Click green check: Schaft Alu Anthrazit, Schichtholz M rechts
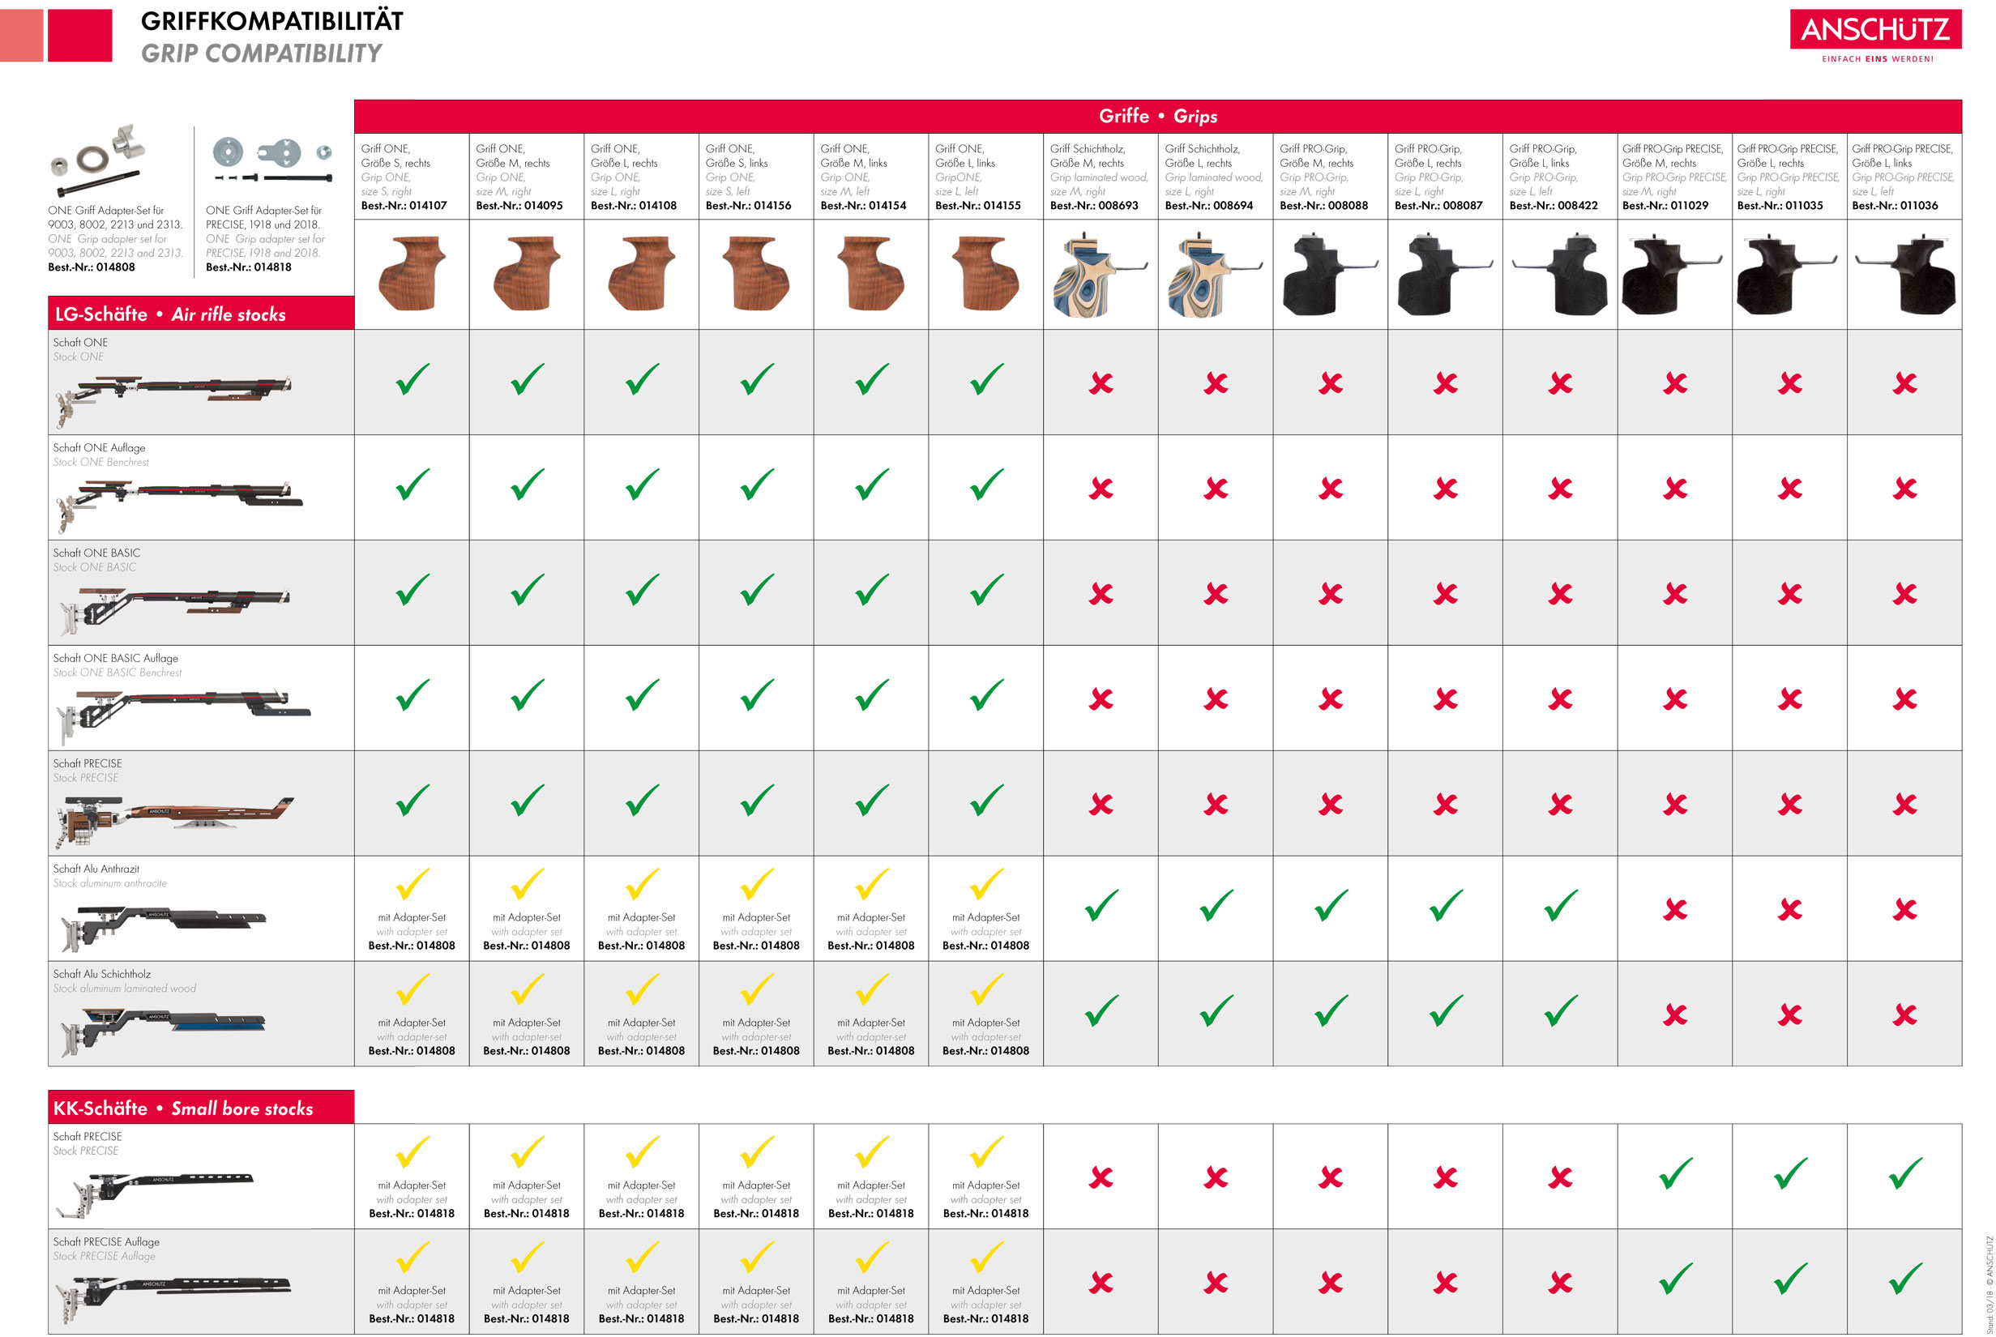 click(x=1101, y=906)
